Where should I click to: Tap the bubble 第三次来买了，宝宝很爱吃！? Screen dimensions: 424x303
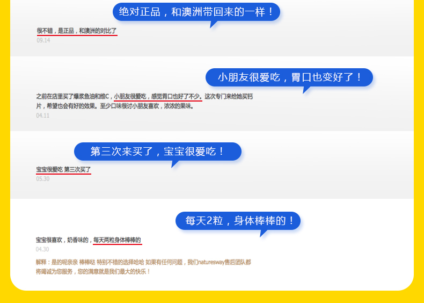click(157, 151)
